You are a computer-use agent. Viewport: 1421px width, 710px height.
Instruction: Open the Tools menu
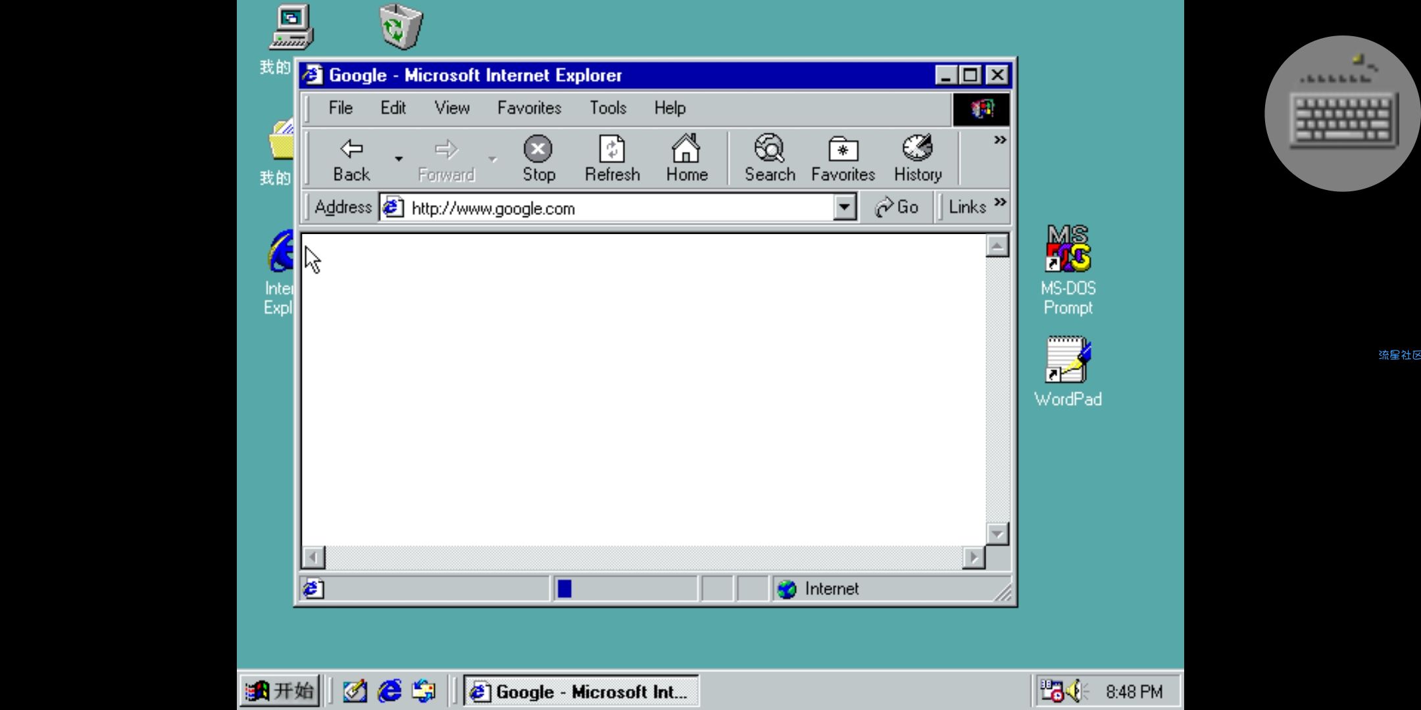[607, 108]
